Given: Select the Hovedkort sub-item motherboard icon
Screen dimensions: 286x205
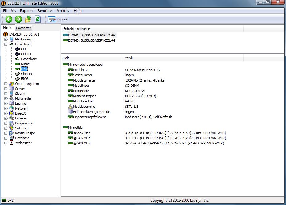Looking at the screenshot, I should (17, 59).
